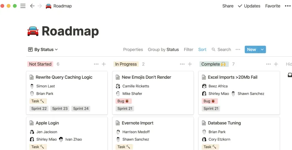
Task: Click the Sprint 24 tag
Action: click(x=81, y=109)
